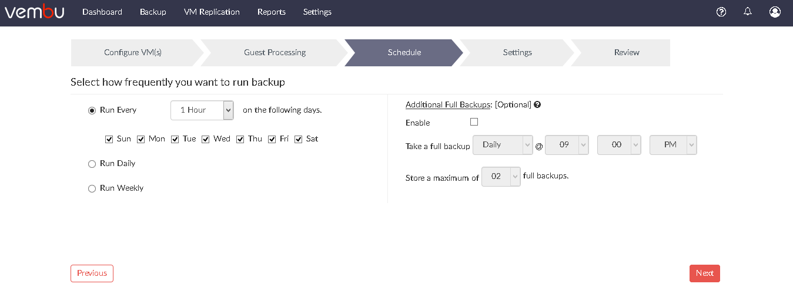Expand the 1 Hour interval dropdown

(202, 110)
